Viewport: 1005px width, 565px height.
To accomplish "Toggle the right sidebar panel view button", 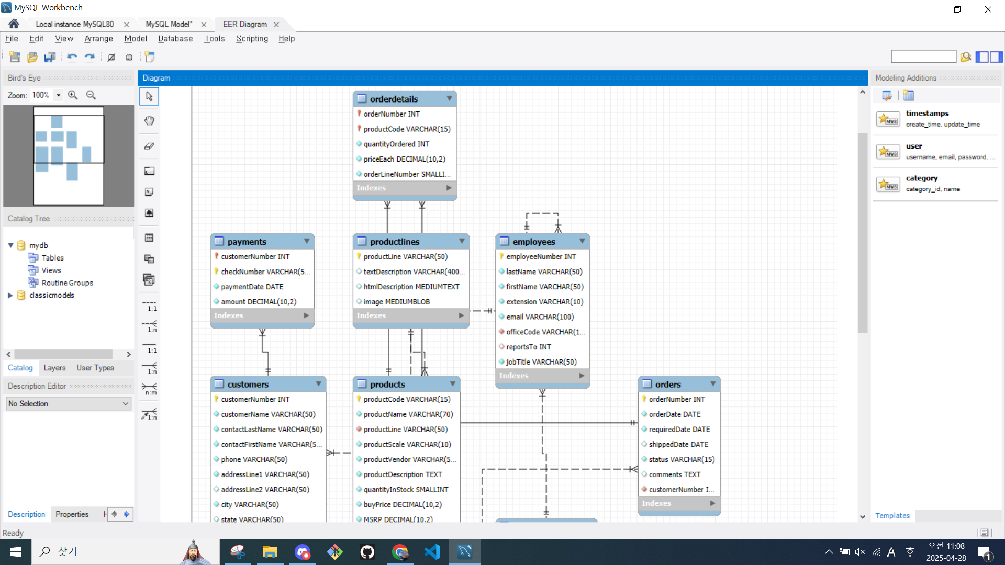I will 996,57.
